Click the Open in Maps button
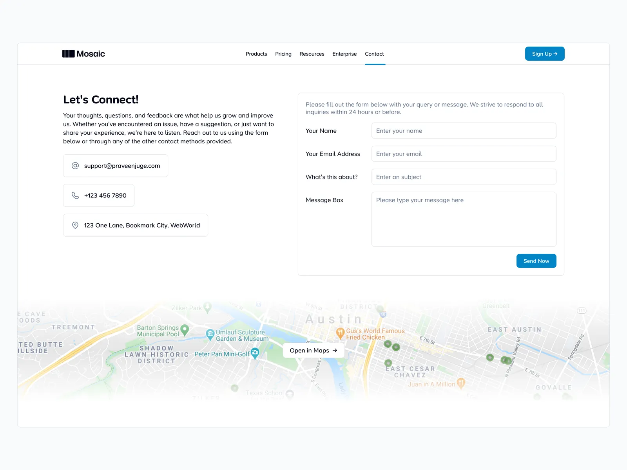 click(313, 351)
